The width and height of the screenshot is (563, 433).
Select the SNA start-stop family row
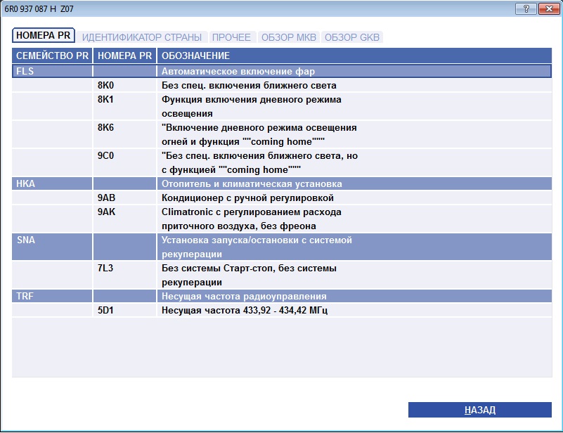pos(282,247)
